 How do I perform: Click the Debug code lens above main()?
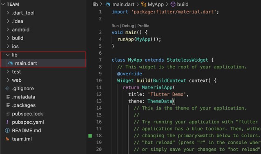tap(128, 26)
